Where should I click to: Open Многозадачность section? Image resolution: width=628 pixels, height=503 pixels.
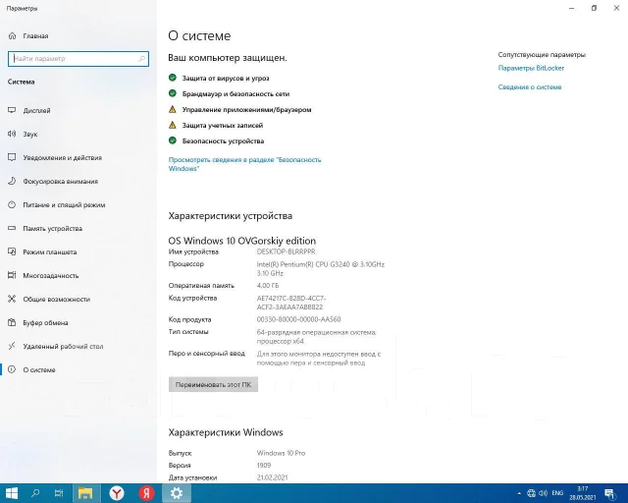(x=78, y=275)
